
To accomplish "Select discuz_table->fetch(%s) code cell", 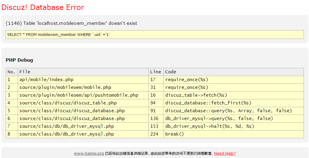I will [233, 95].
